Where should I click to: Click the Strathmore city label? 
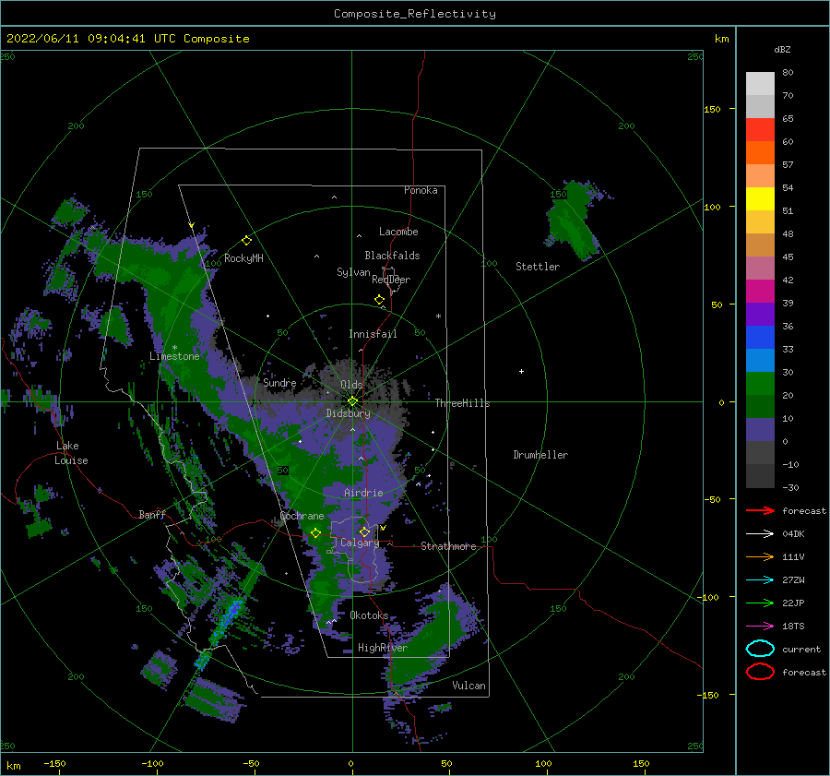click(x=448, y=546)
